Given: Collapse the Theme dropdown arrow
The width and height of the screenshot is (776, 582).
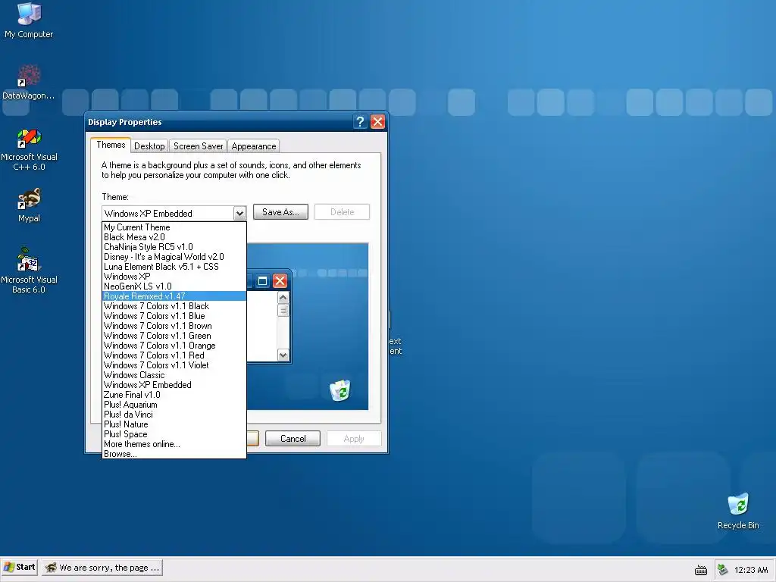Looking at the screenshot, I should click(x=239, y=213).
